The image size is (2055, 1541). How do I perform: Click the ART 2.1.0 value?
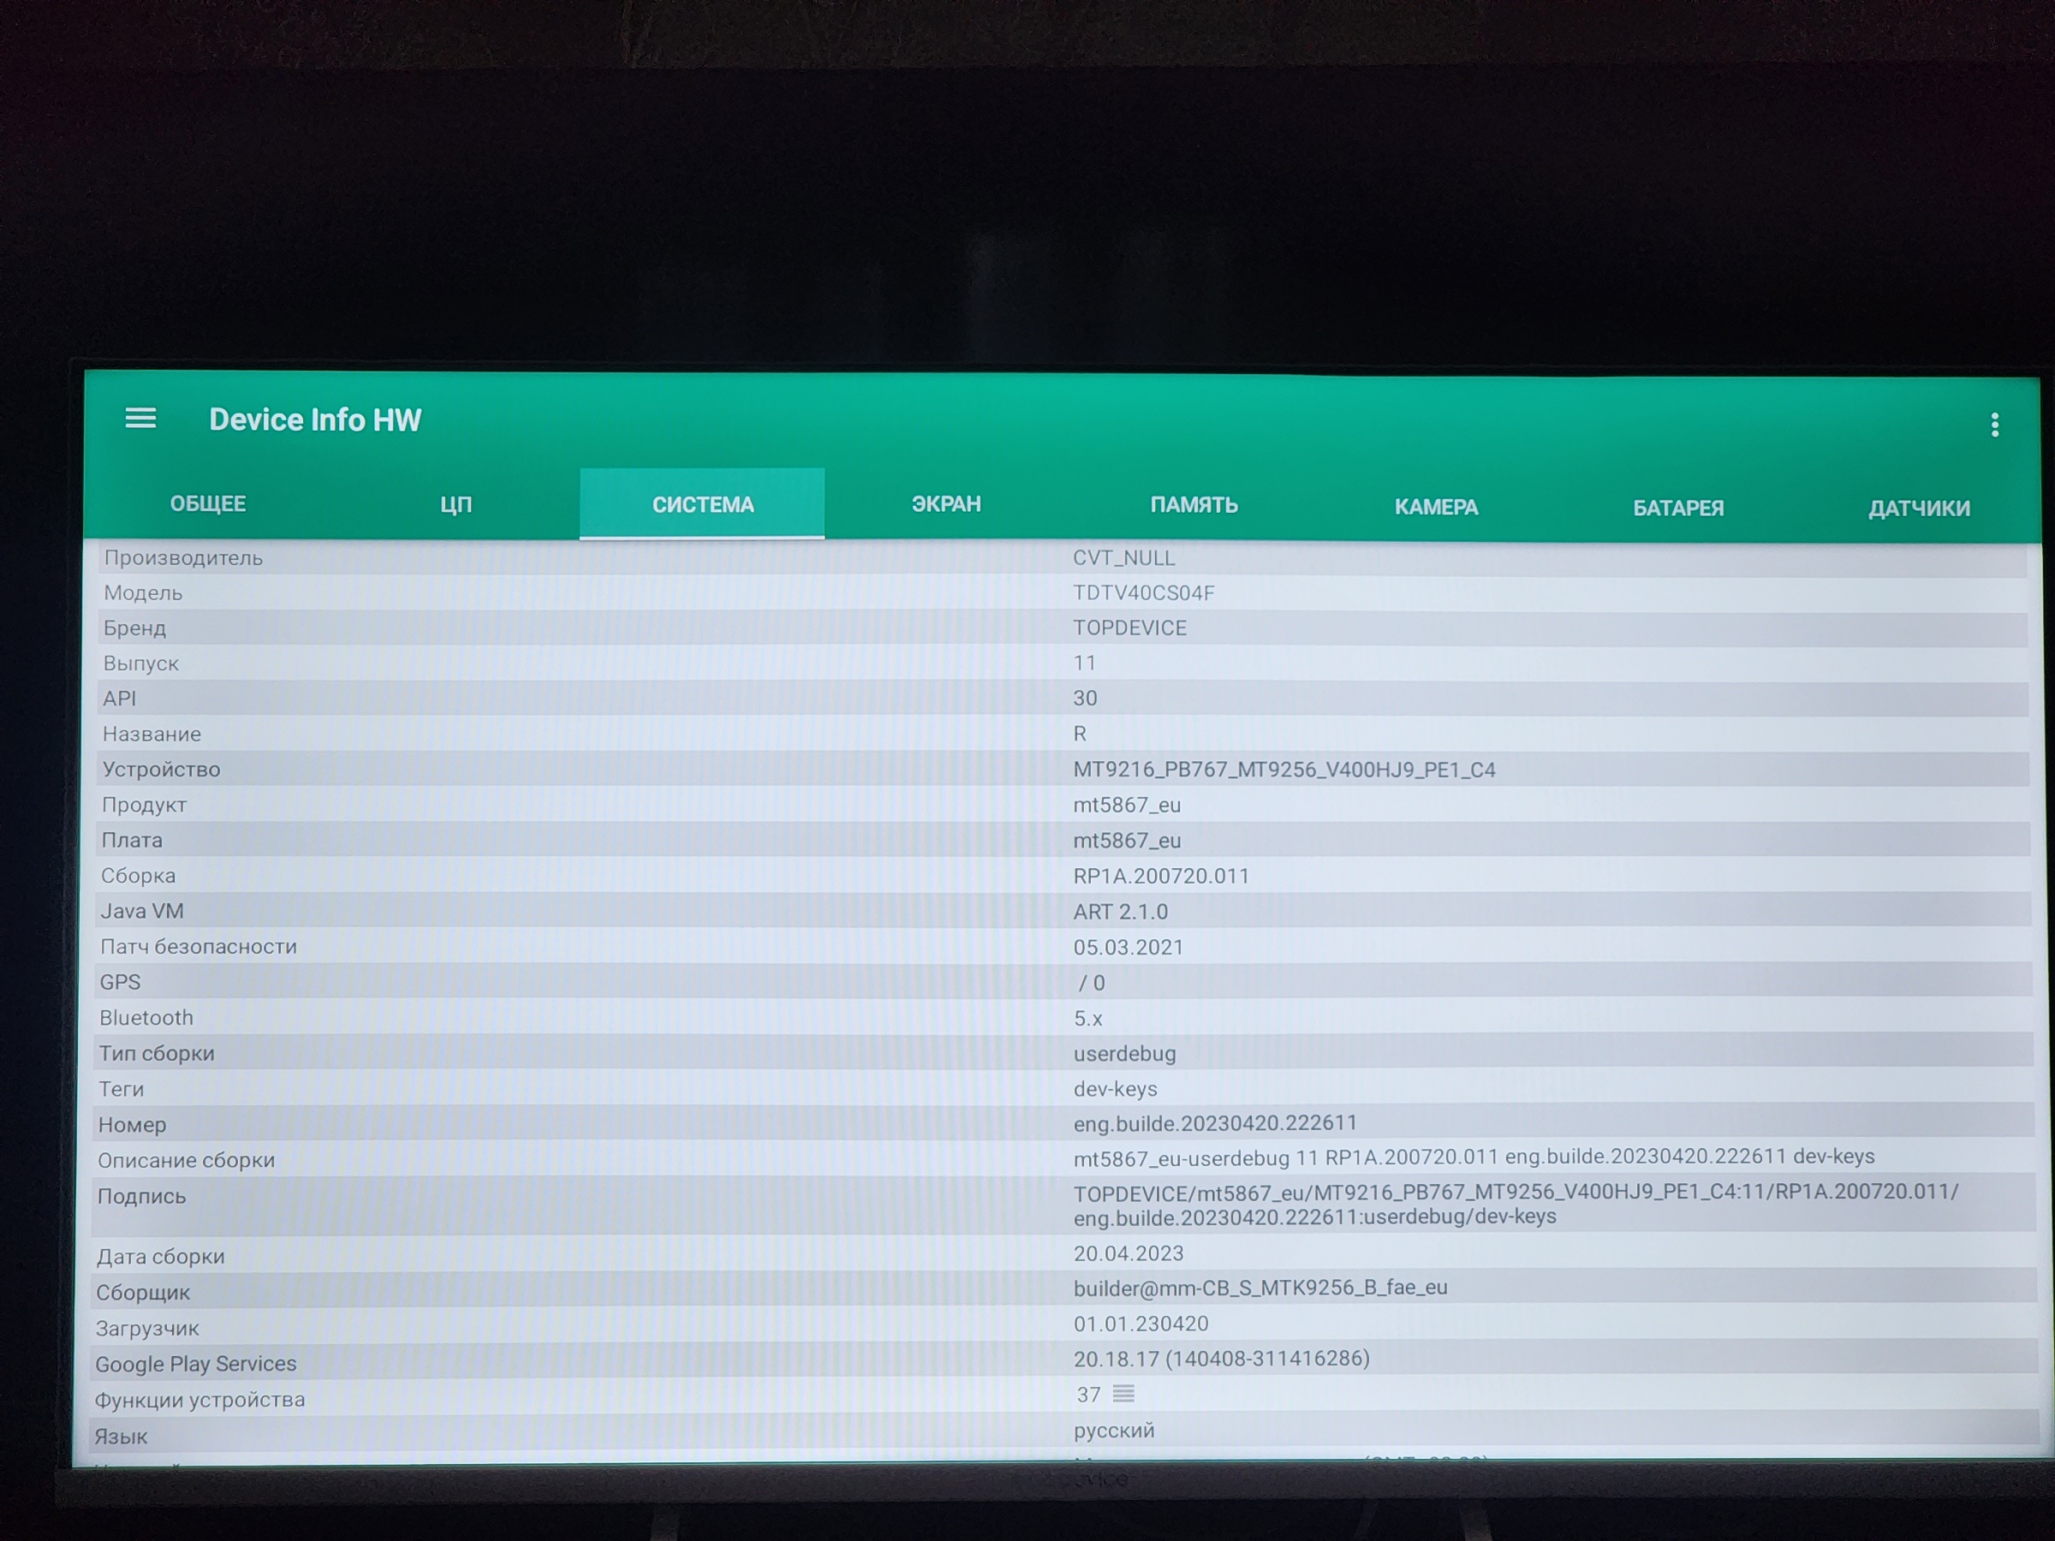tap(1120, 912)
